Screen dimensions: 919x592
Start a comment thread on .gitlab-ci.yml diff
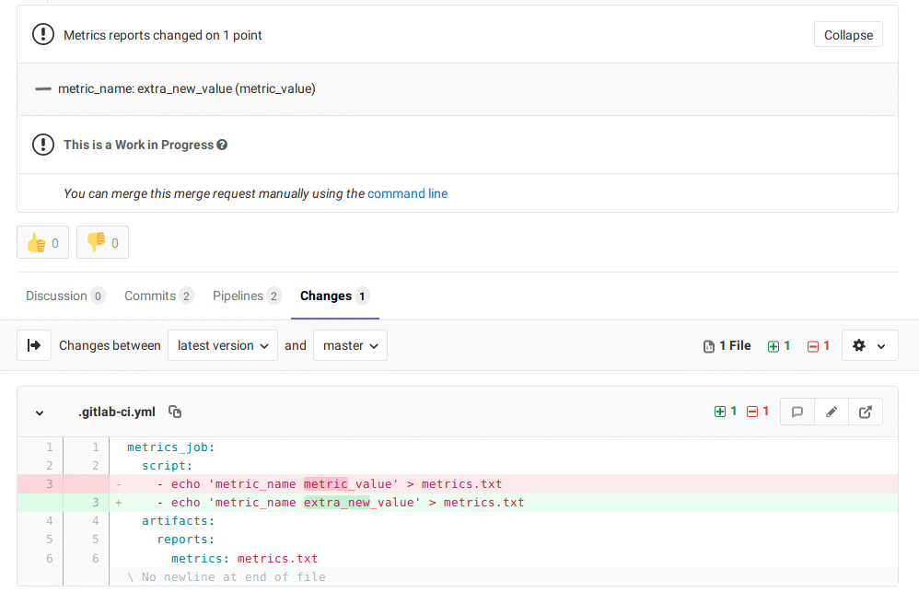point(797,412)
